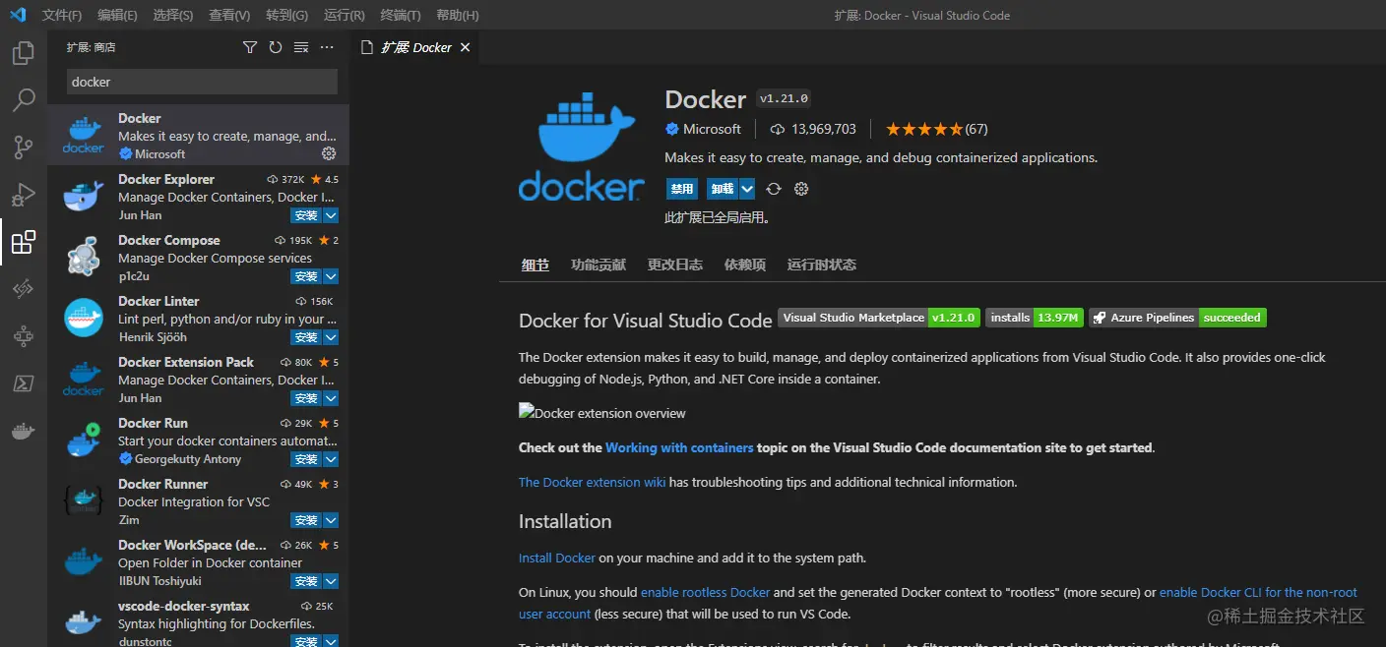This screenshot has width=1386, height=647.
Task: Click the Docker Runner extension icon
Action: tap(84, 500)
